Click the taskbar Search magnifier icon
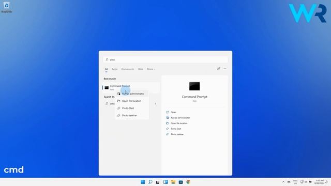 coord(151,182)
